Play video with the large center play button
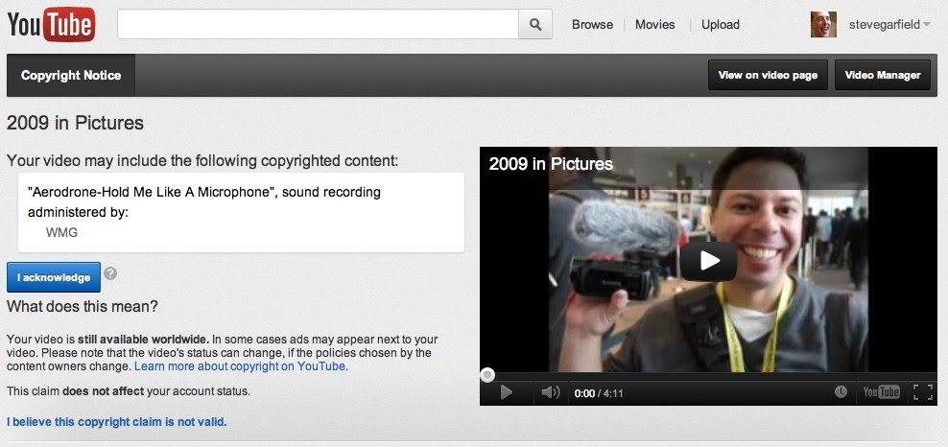The height and width of the screenshot is (447, 948). pyautogui.click(x=708, y=261)
